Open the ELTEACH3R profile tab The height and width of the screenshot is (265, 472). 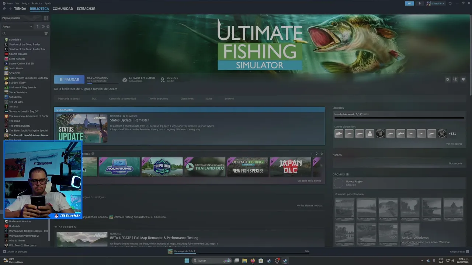coord(86,8)
